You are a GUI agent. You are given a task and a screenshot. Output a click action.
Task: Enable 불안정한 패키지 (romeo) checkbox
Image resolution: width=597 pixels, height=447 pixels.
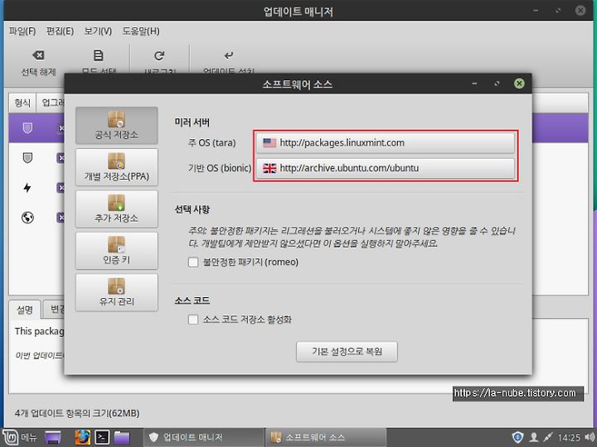click(193, 262)
